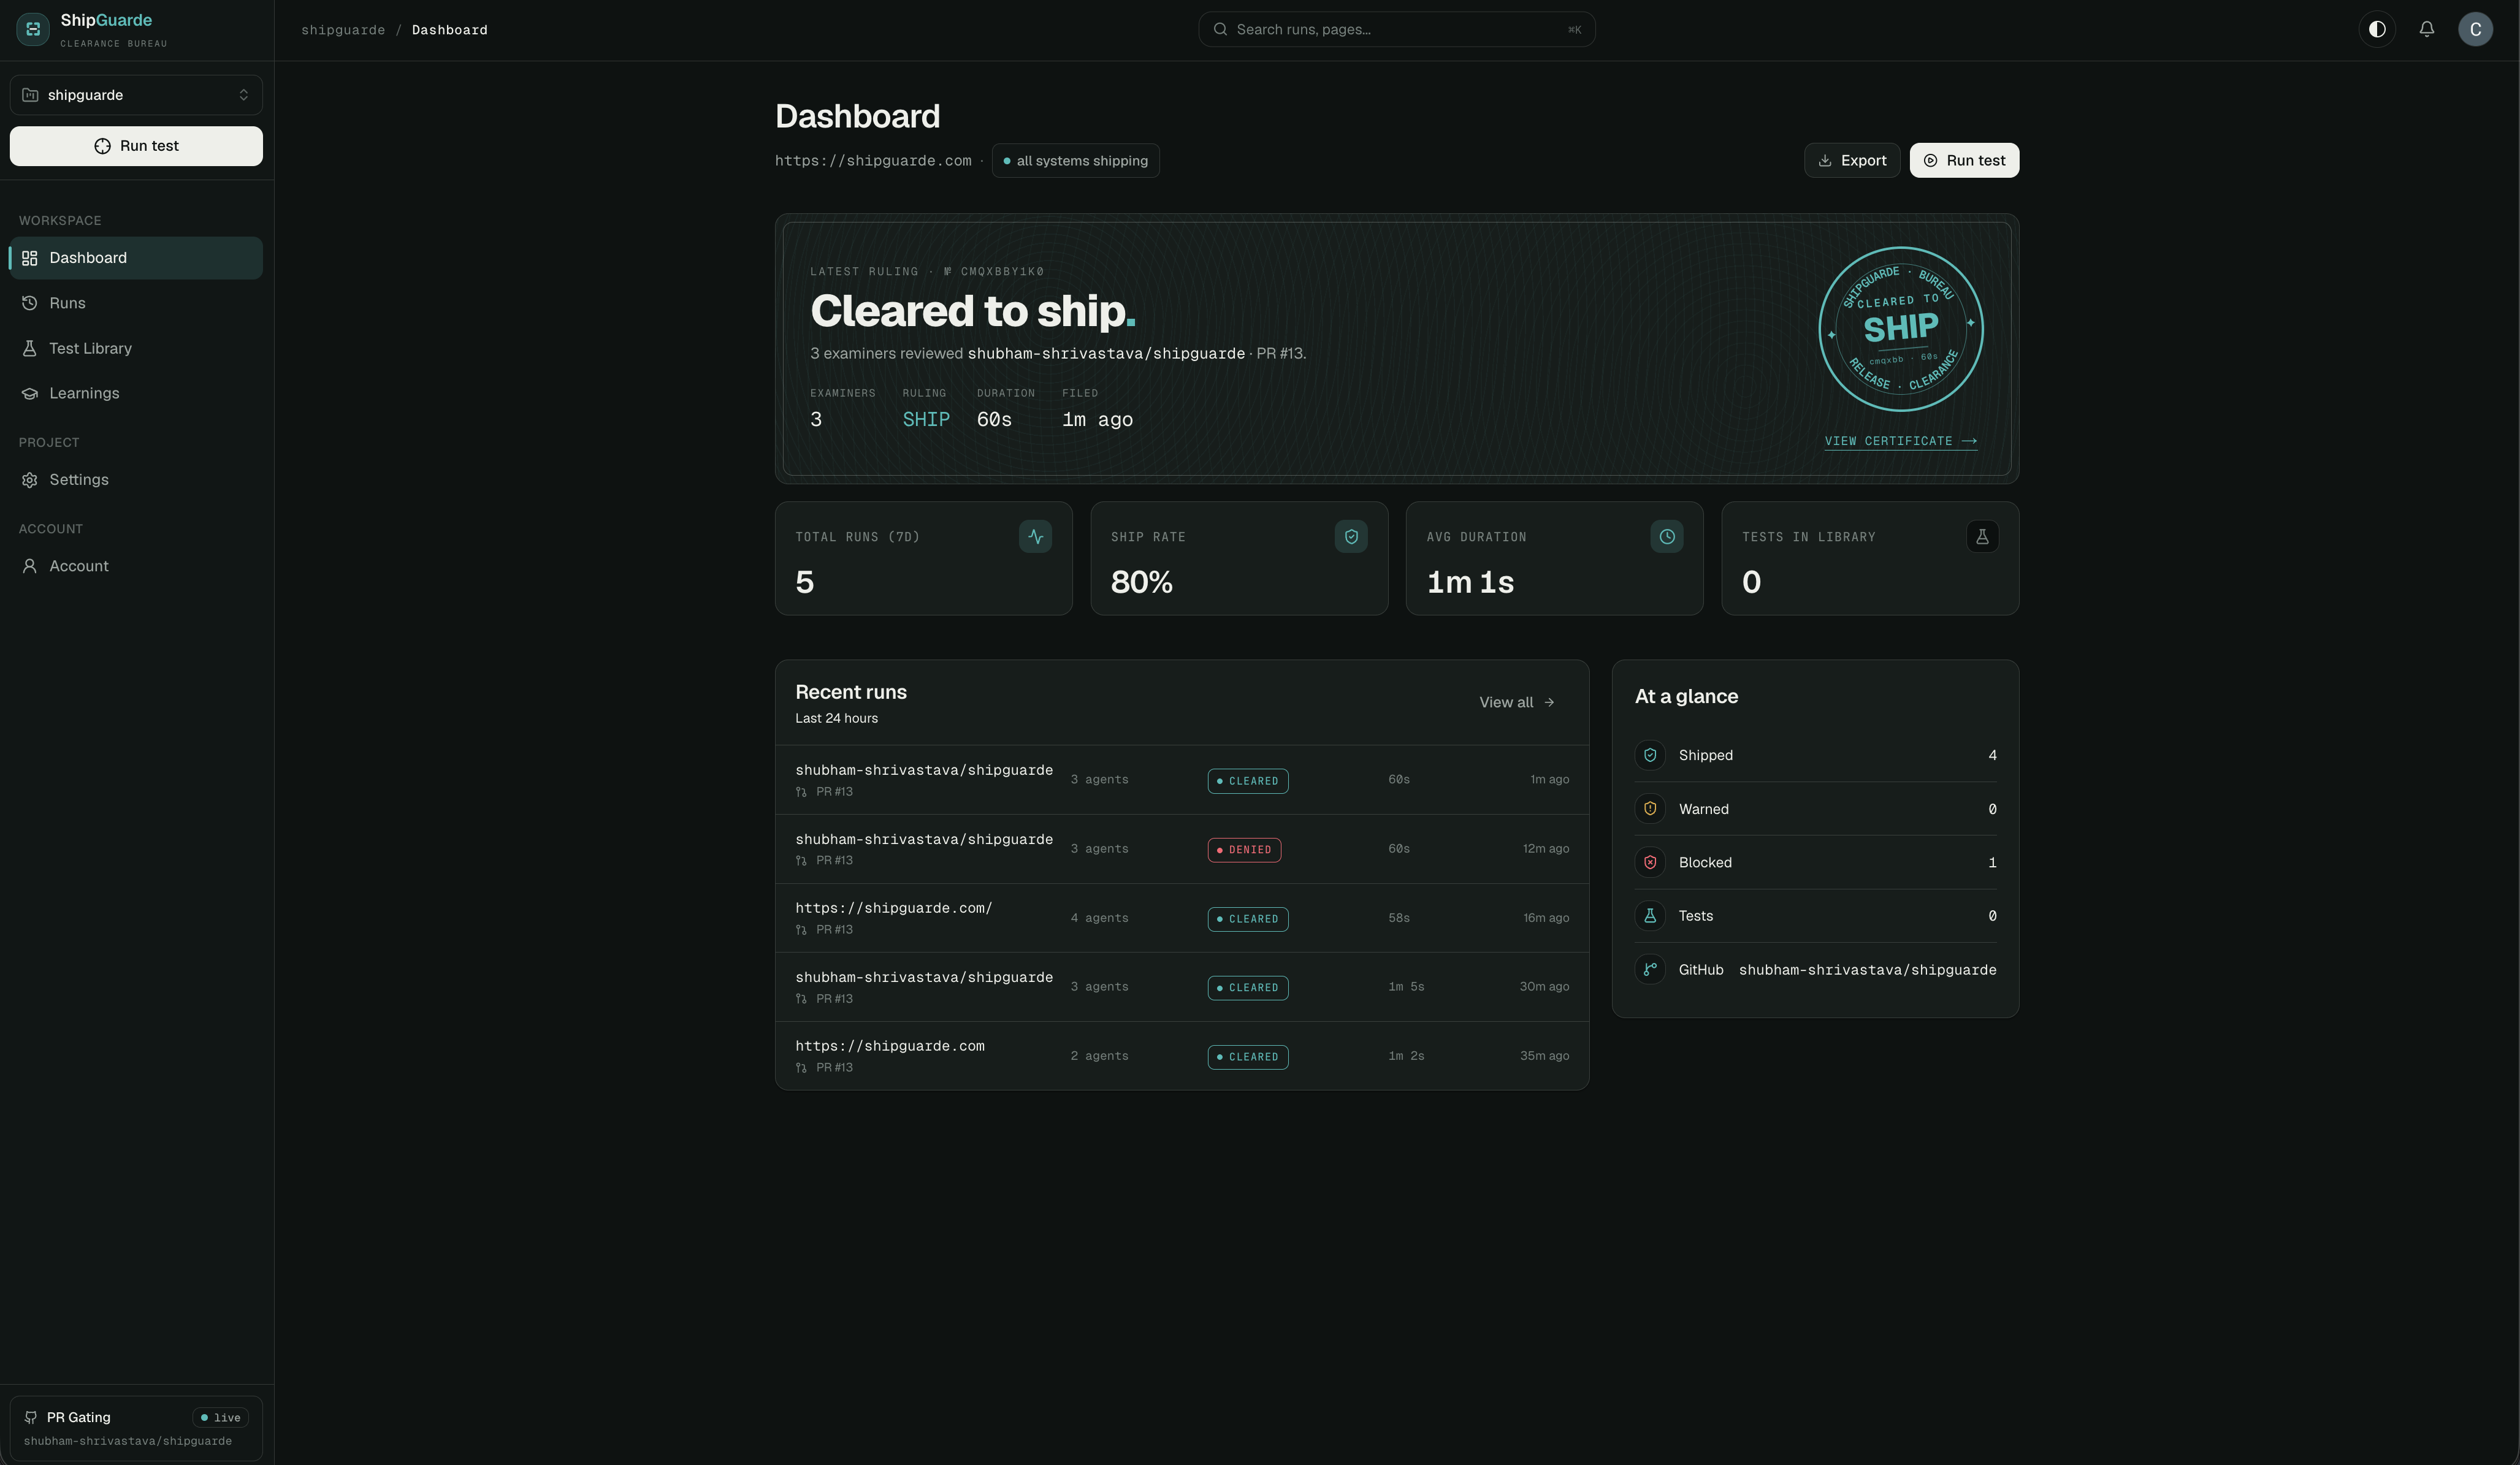Open the run filed 30m ago

(1182, 987)
